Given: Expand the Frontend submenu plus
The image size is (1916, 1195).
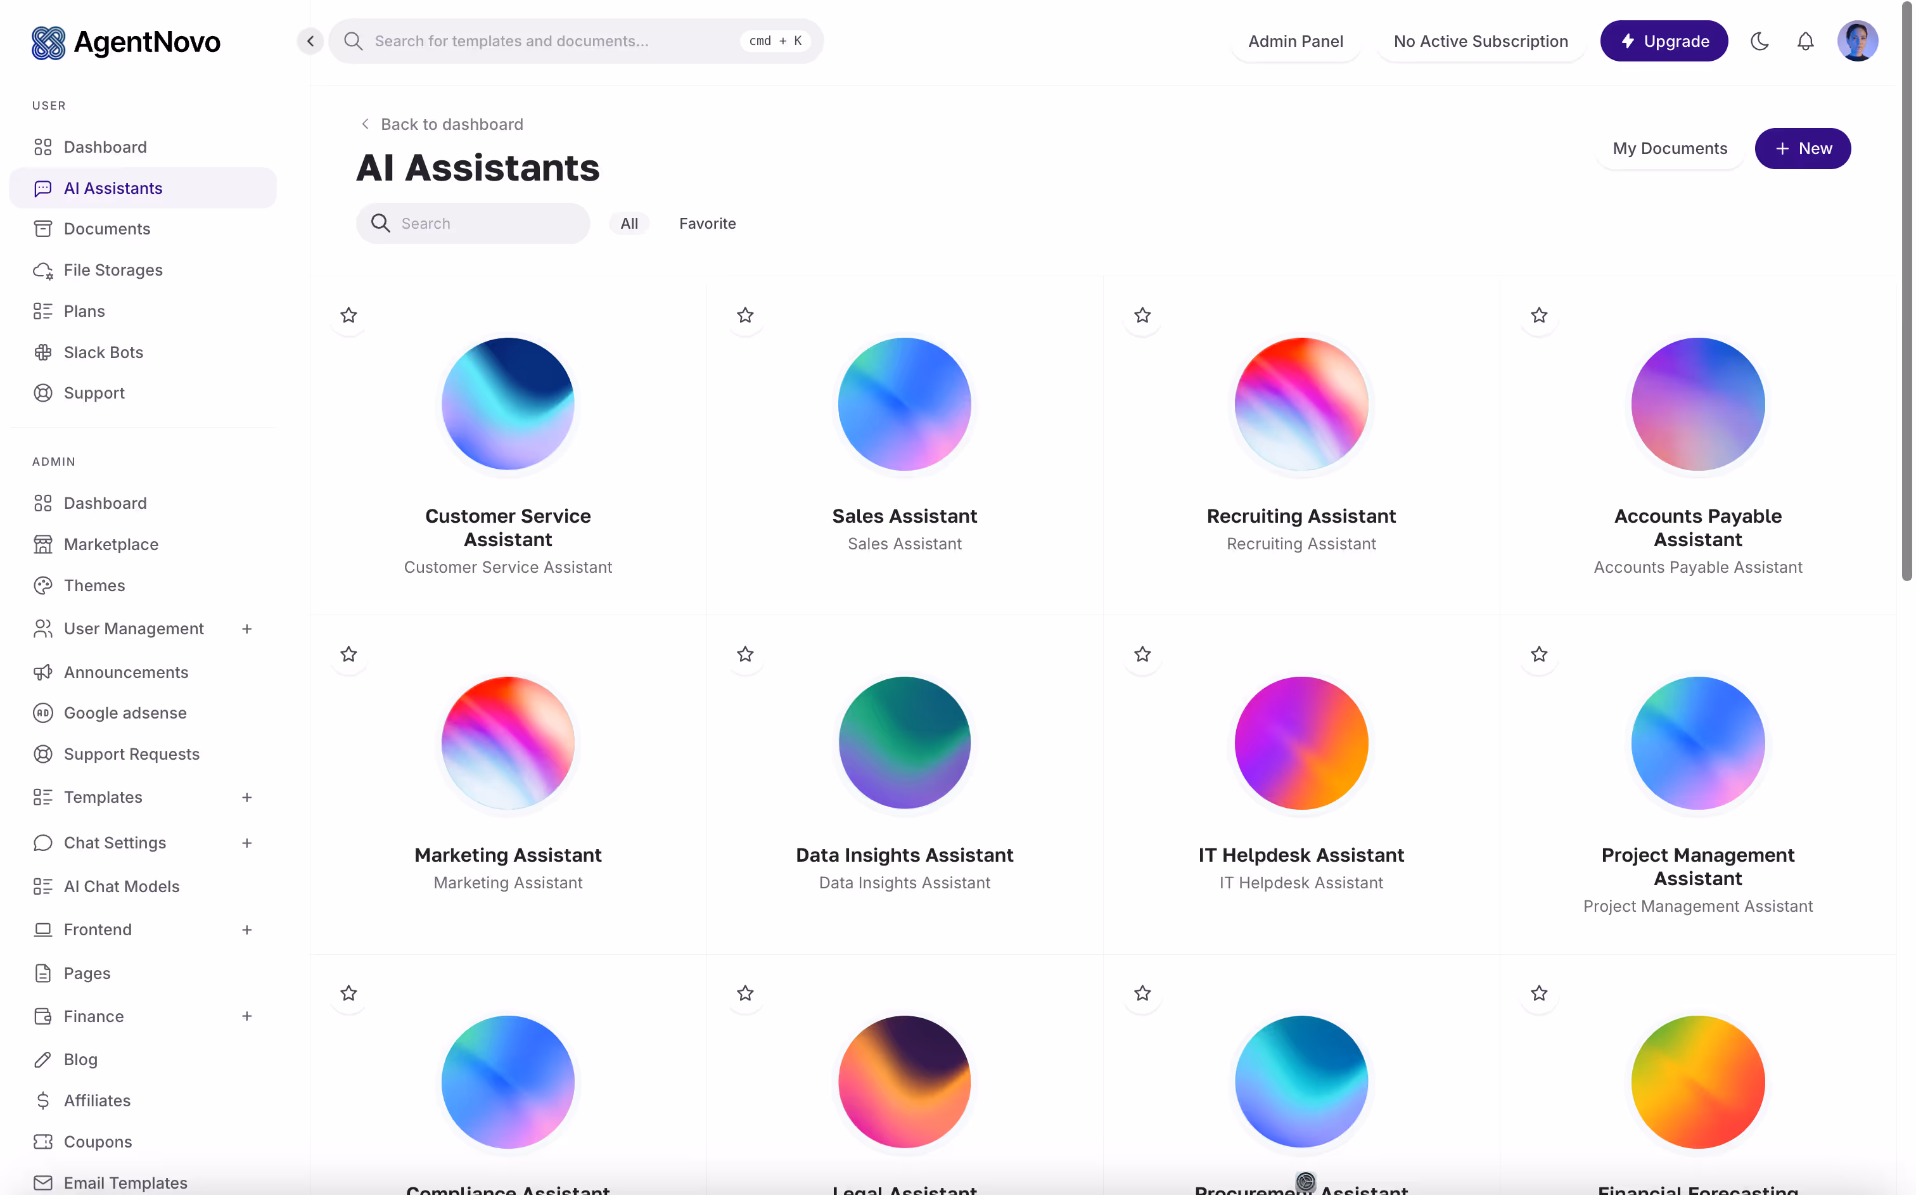Looking at the screenshot, I should pos(246,930).
